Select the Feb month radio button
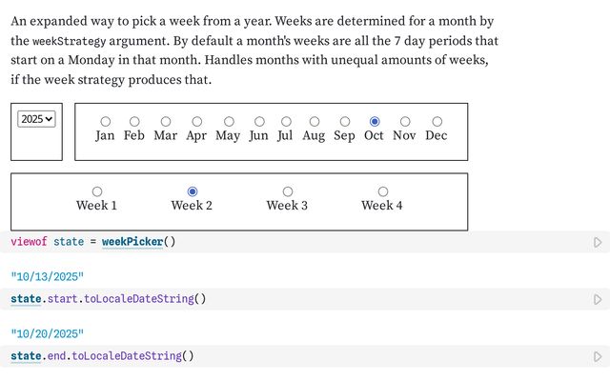Image resolution: width=610 pixels, height=381 pixels. [x=134, y=122]
